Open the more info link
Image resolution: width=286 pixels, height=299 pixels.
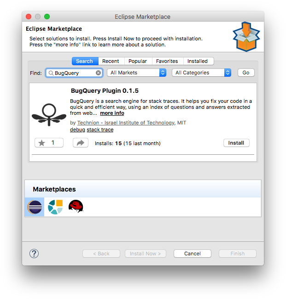tap(112, 113)
